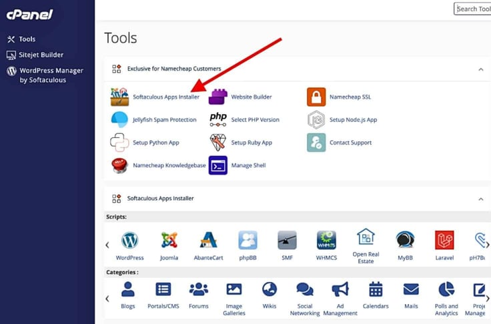Open the Contact Support icon

[x=316, y=143]
